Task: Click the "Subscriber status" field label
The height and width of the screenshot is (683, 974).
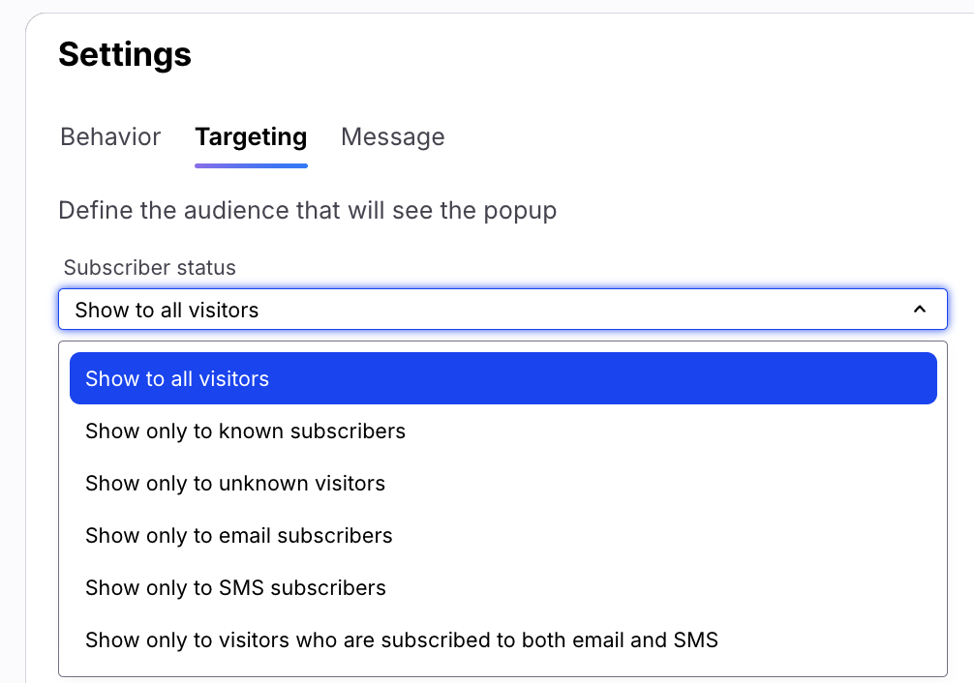Action: (150, 267)
